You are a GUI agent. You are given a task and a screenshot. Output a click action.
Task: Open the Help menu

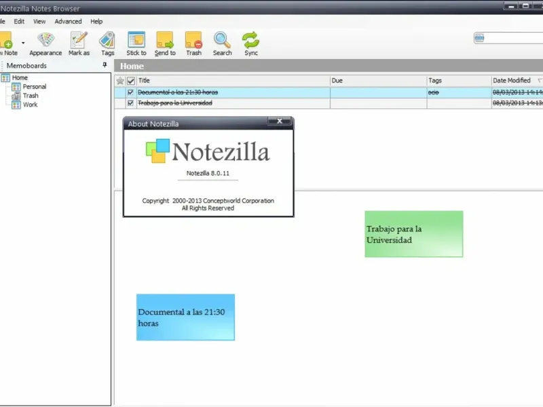pos(96,22)
